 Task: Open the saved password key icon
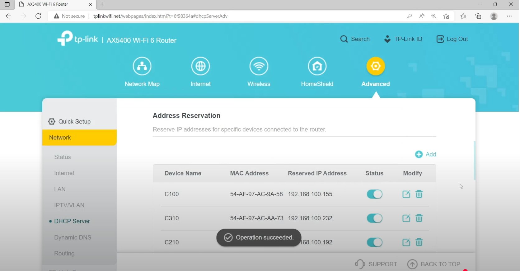pos(410,16)
